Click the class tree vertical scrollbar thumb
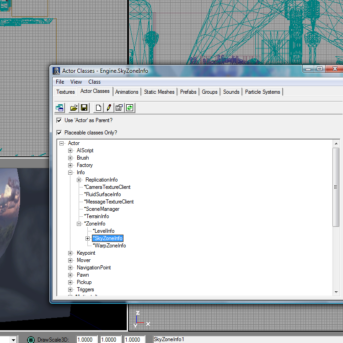The width and height of the screenshot is (343, 343). point(336,187)
